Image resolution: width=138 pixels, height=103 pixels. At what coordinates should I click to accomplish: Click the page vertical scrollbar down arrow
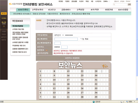pos(137,99)
